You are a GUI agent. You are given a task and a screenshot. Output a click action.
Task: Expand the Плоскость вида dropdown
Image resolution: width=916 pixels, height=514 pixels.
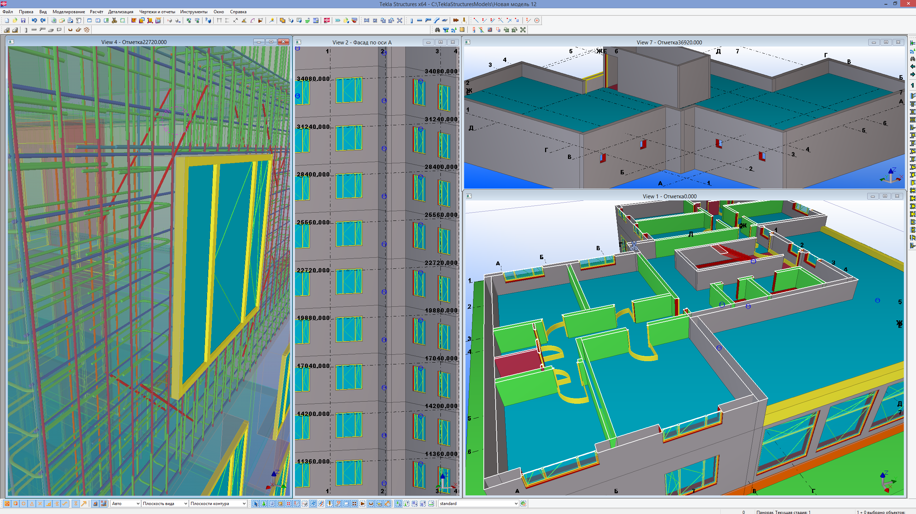coord(186,504)
